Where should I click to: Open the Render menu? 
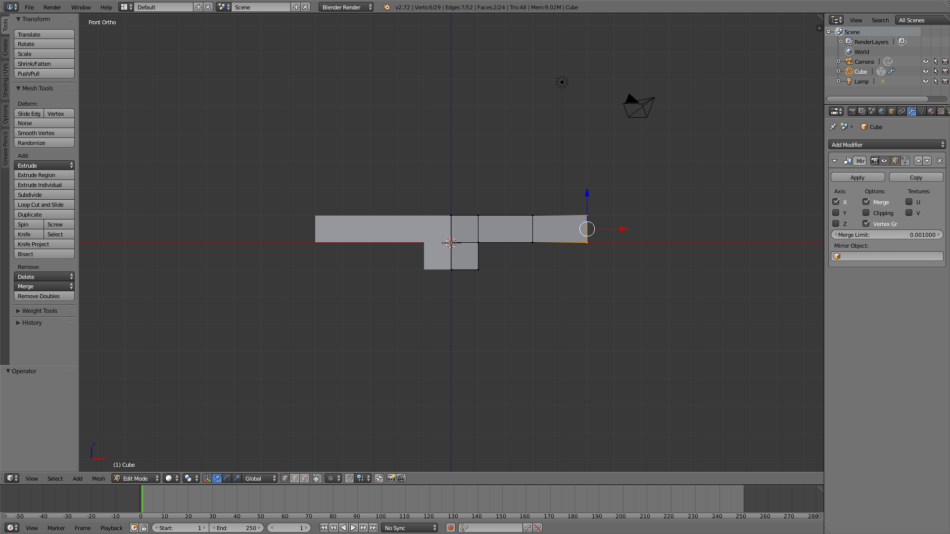tap(52, 7)
